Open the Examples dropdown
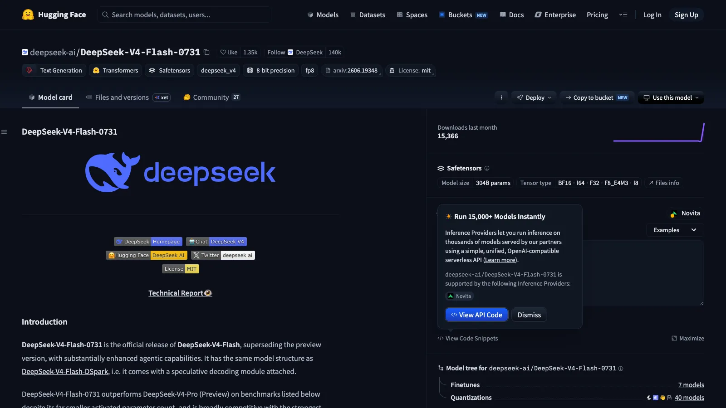 click(675, 230)
